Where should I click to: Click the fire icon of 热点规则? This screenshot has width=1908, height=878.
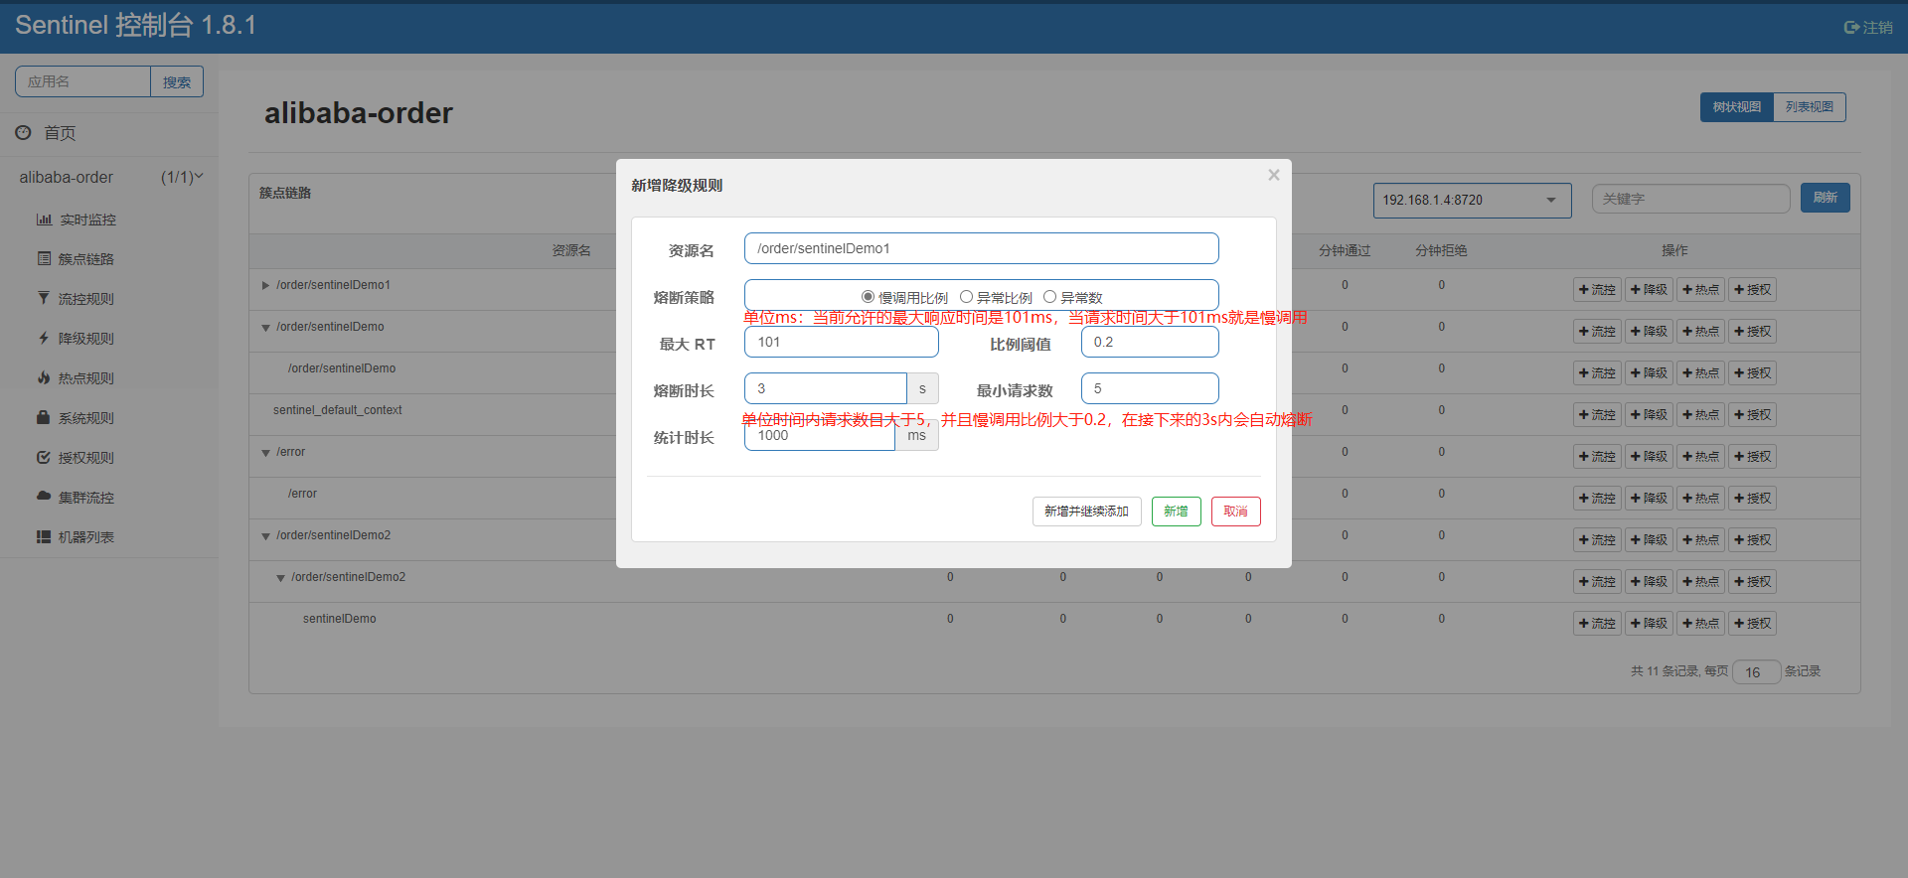pyautogui.click(x=44, y=377)
